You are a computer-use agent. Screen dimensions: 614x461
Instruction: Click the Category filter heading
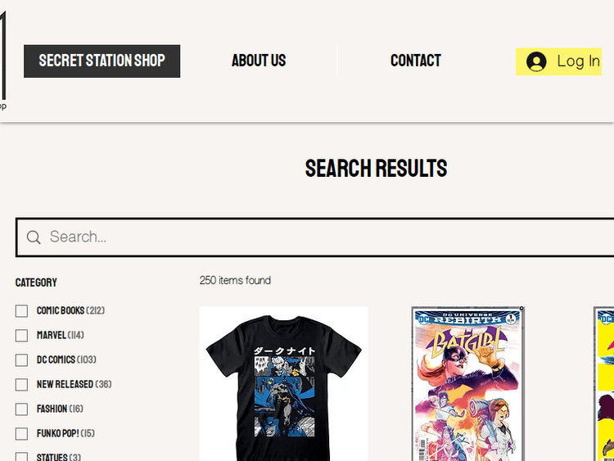pyautogui.click(x=36, y=282)
